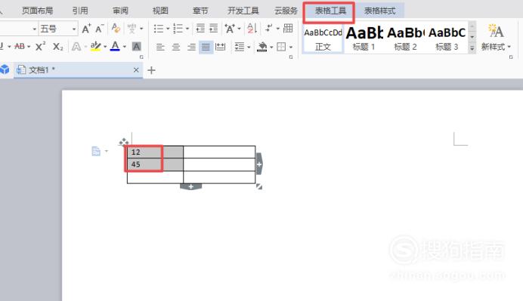Screen dimensions: 523x301
Task: Click the subscript X₂ icon
Action: pos(57,47)
